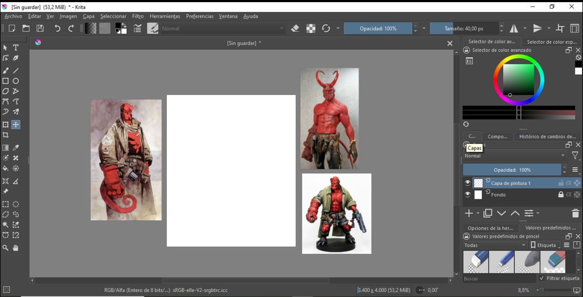This screenshot has height=297, width=583.
Task: Select the Color Sampler eyedropper tool
Action: tap(16, 148)
